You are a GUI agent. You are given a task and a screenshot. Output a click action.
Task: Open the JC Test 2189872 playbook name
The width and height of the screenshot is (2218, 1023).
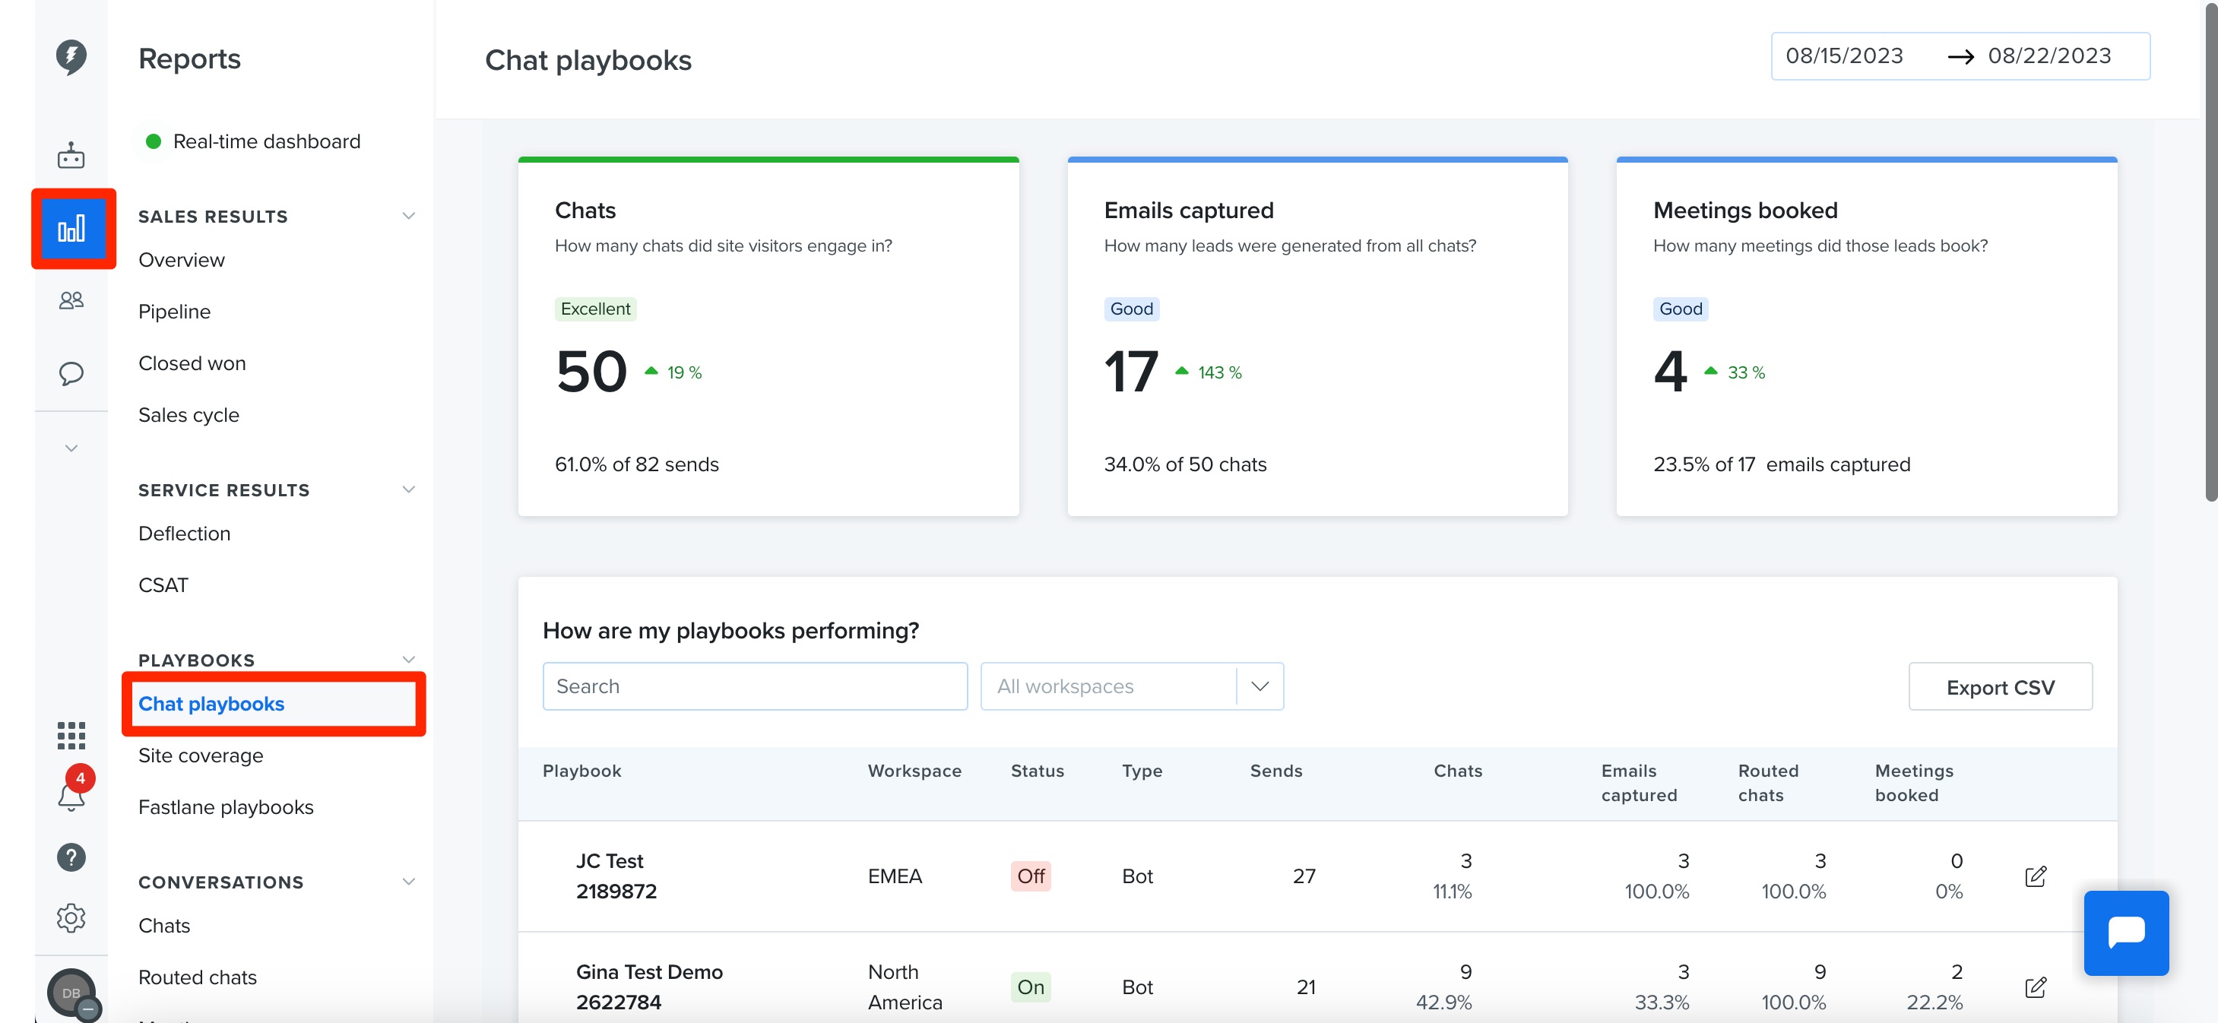tap(616, 876)
